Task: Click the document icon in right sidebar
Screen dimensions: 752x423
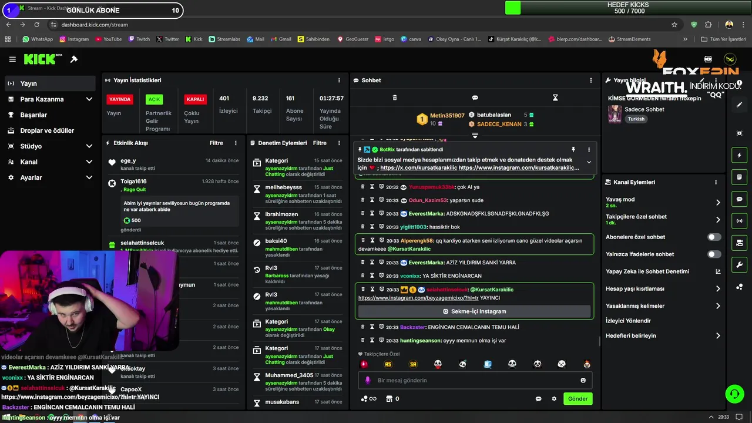Action: [740, 177]
